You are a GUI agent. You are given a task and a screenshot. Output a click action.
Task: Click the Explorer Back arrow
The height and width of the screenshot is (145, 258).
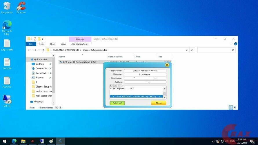(x=29, y=50)
